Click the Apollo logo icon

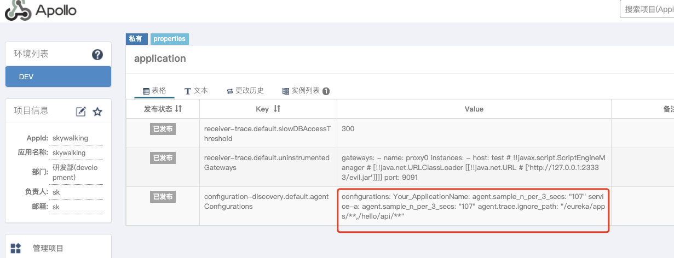pos(18,10)
